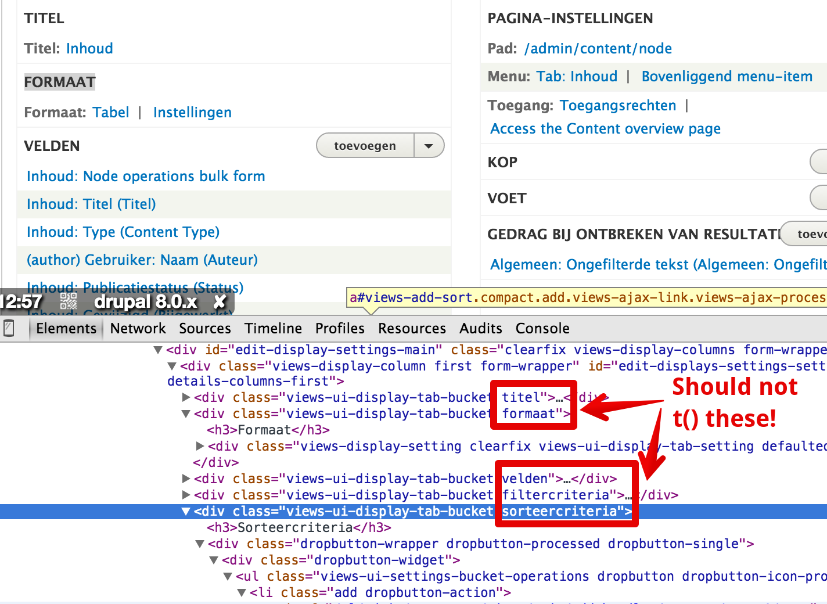Open the Tab: Inhoud menu link
The height and width of the screenshot is (604, 827).
(x=577, y=77)
